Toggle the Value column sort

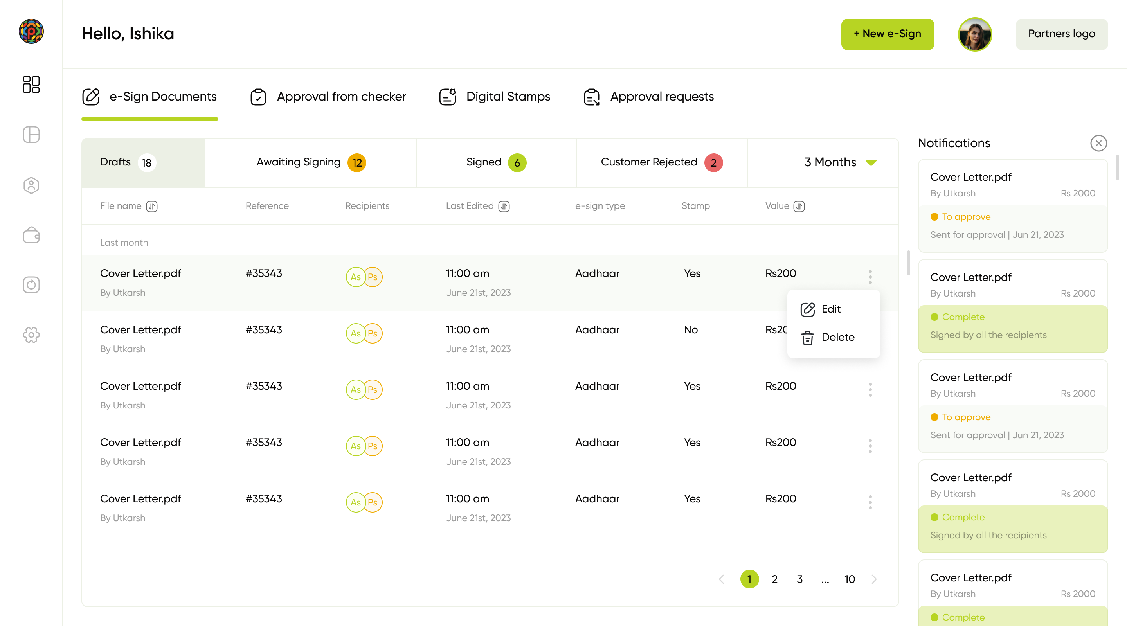click(799, 206)
